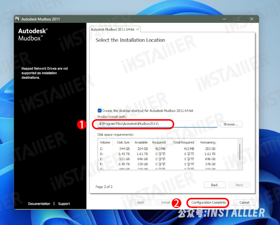Click the Disk Size column header
Screen dimensions: 280x225
point(123,142)
